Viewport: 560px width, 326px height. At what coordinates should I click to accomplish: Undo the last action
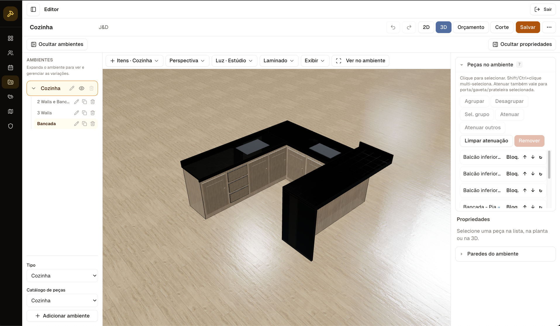coord(393,27)
